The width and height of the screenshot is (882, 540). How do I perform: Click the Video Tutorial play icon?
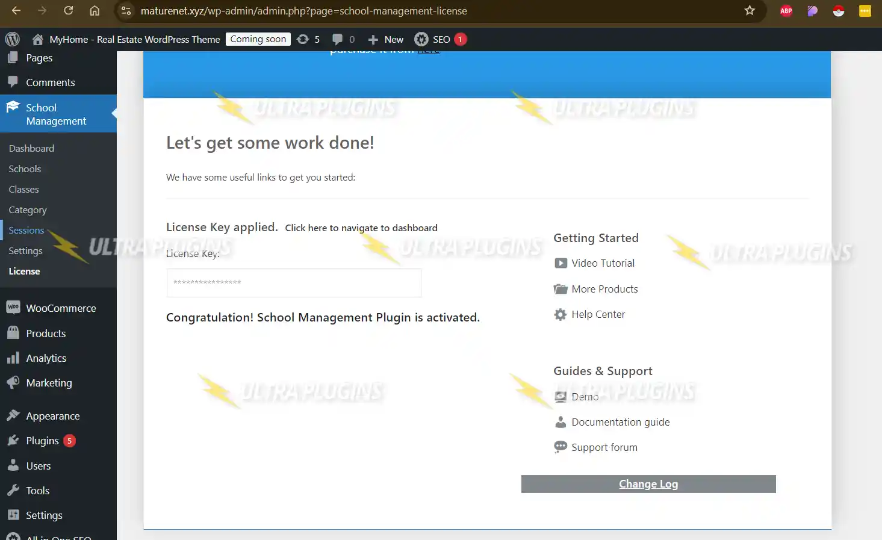pos(560,263)
